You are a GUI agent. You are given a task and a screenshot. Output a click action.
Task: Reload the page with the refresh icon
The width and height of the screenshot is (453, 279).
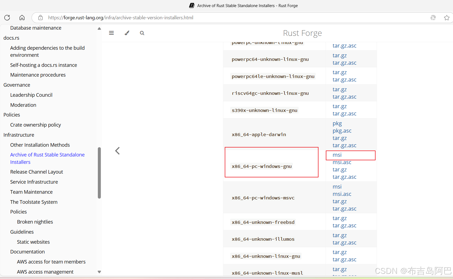[7, 17]
